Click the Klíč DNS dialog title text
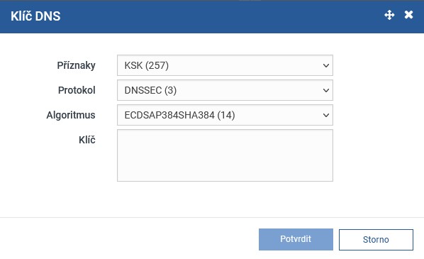This screenshot has height=259, width=424. point(35,16)
